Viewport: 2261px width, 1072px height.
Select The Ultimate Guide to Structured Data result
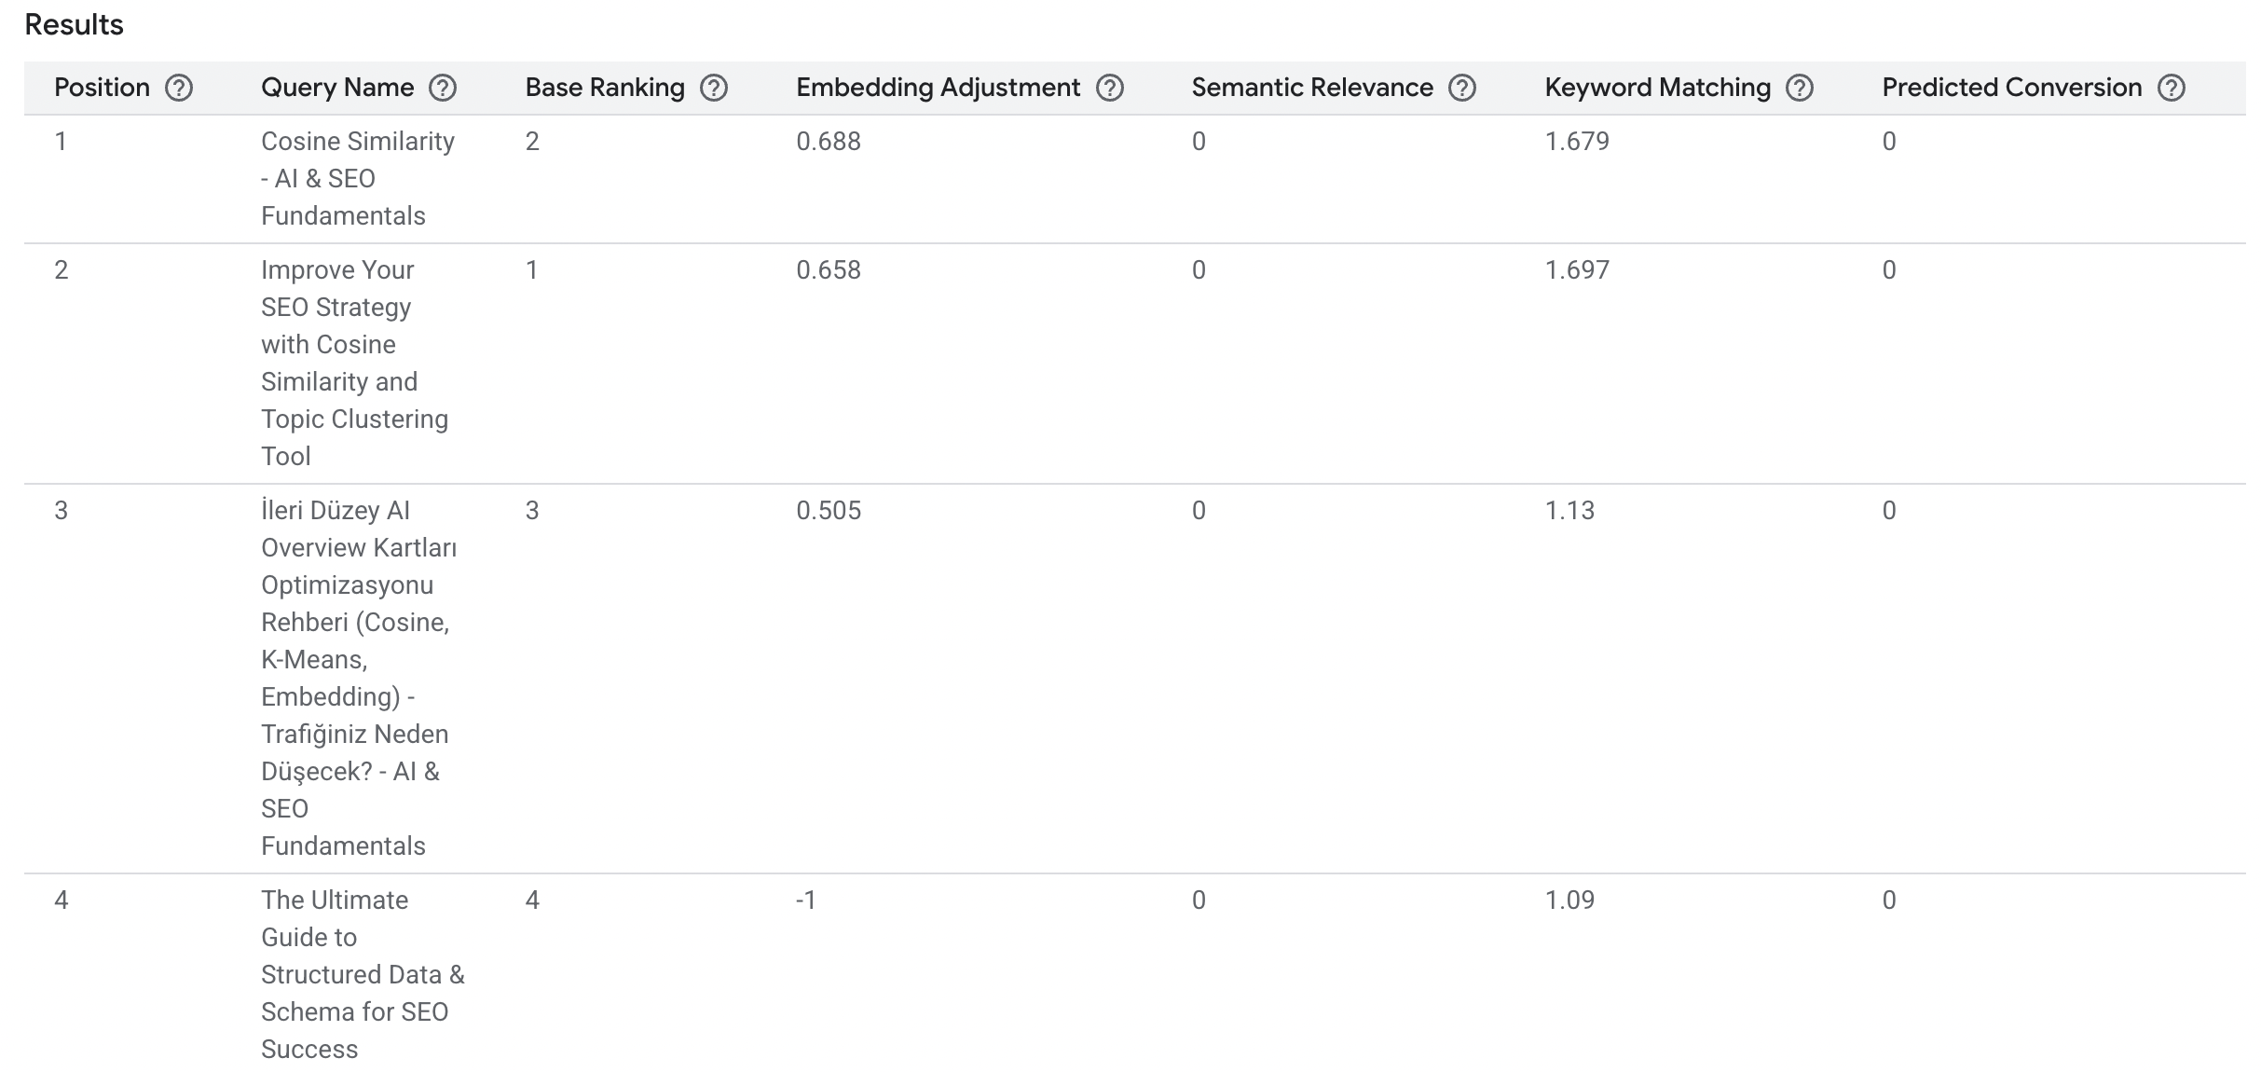click(362, 974)
